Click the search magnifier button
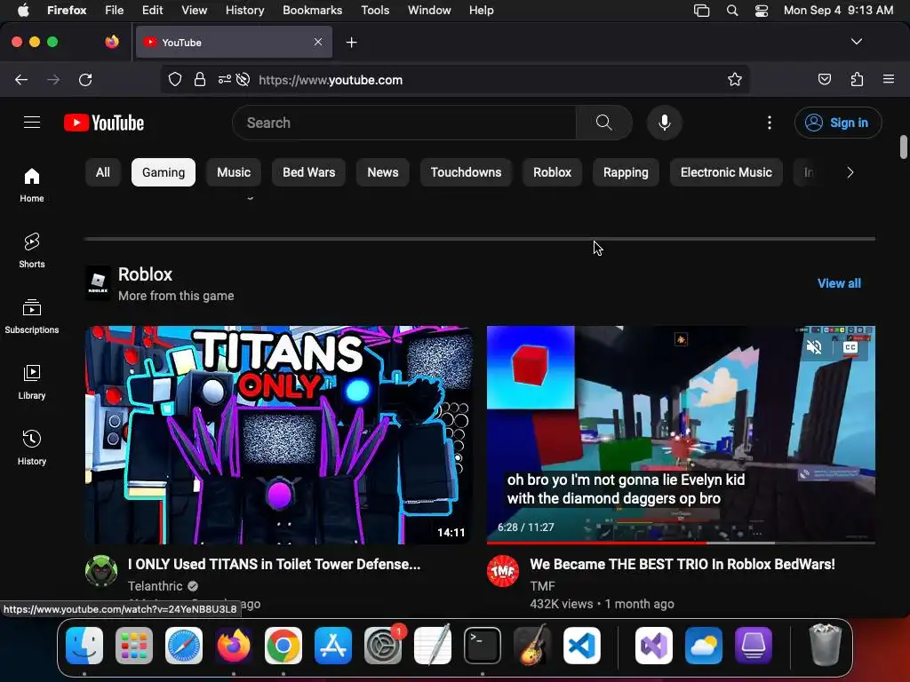This screenshot has width=910, height=682. coord(603,123)
